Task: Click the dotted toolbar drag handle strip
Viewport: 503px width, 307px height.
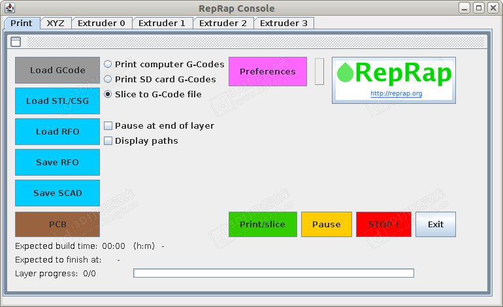Action: pos(256,42)
